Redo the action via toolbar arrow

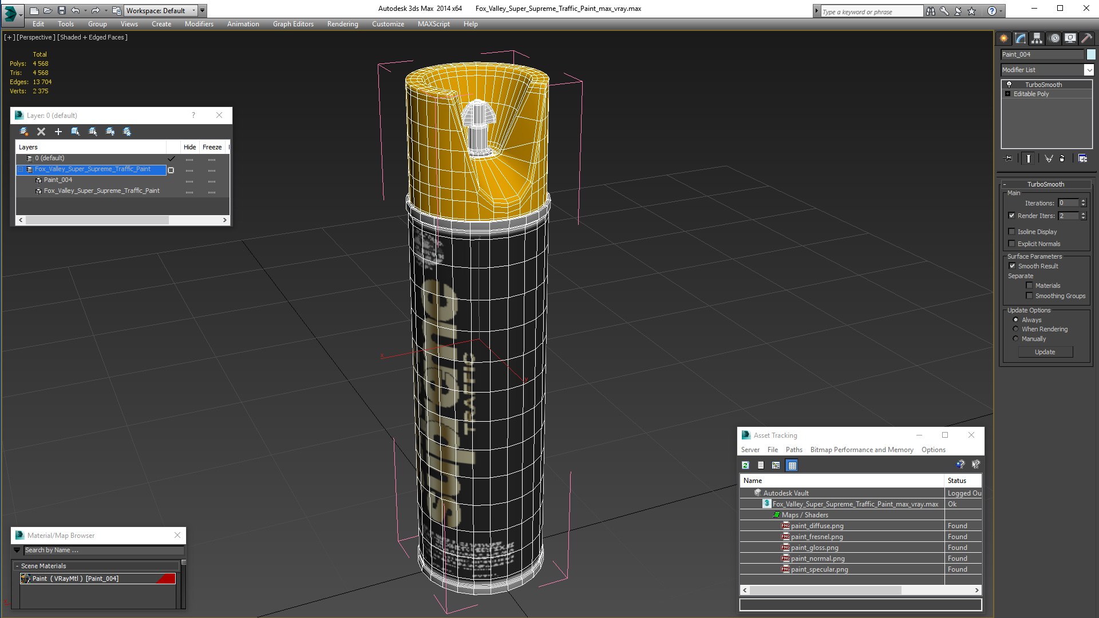pos(96,11)
